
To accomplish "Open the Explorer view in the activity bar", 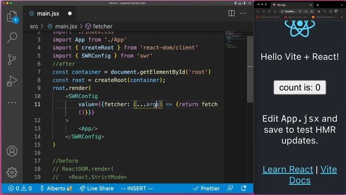I will coord(12,16).
